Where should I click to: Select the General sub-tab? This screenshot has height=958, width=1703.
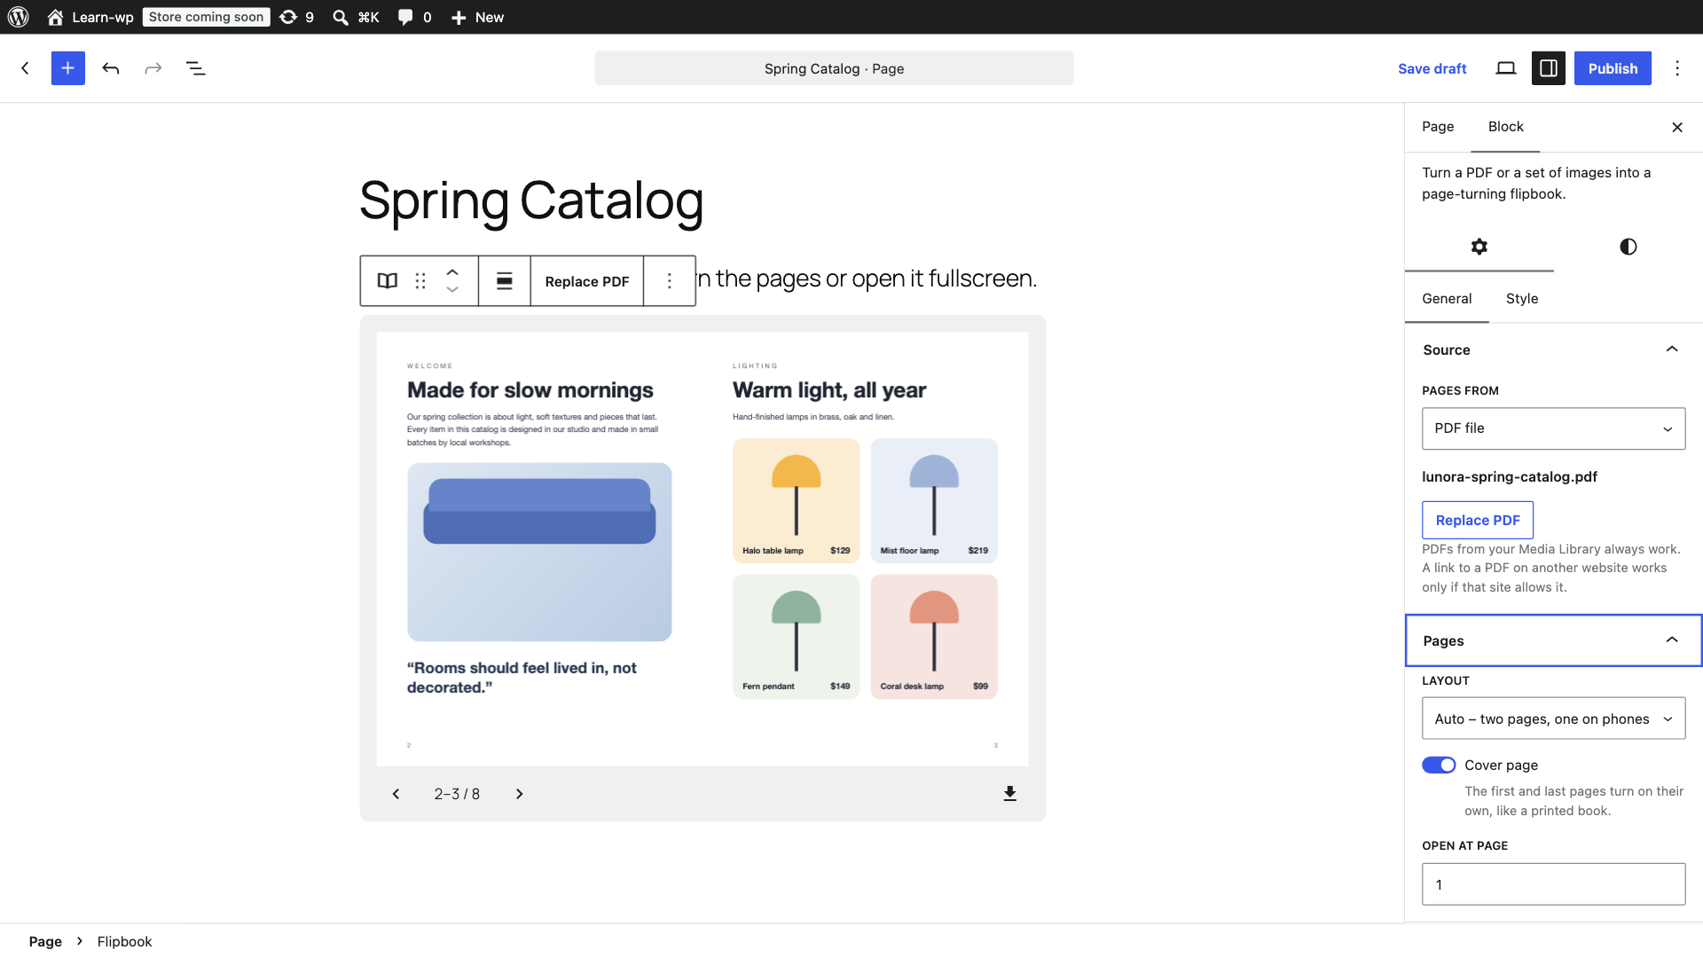coord(1447,299)
